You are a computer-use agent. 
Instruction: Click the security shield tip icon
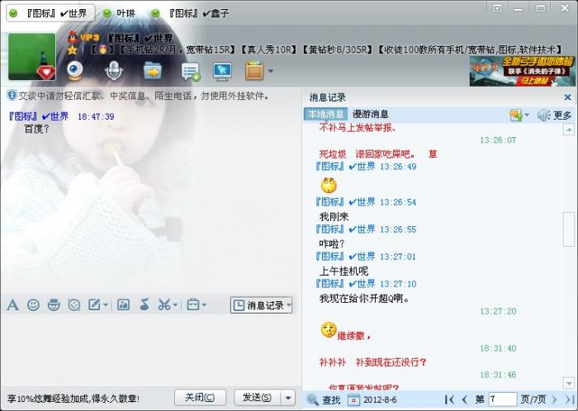[x=12, y=96]
